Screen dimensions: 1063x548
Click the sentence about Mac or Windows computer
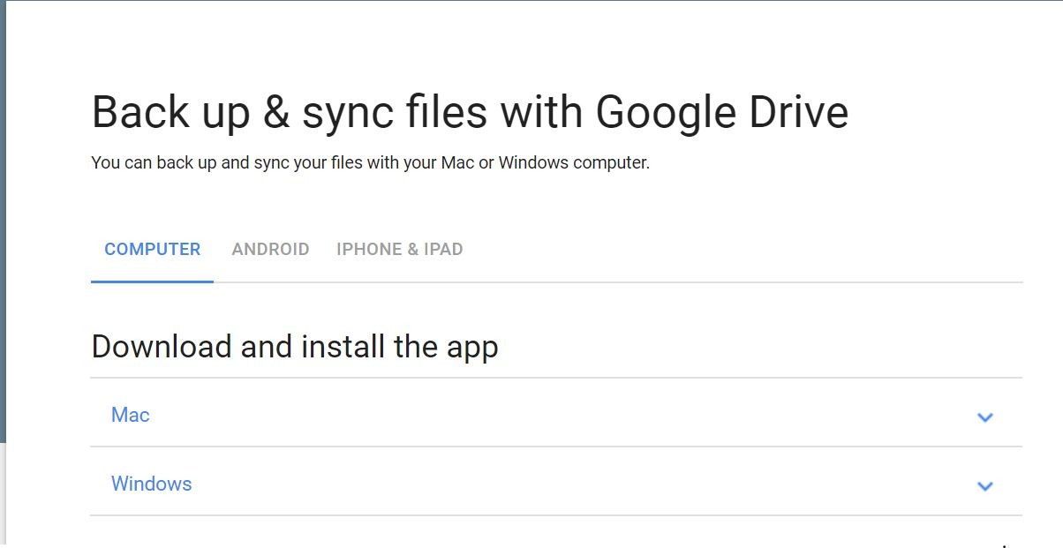click(370, 163)
